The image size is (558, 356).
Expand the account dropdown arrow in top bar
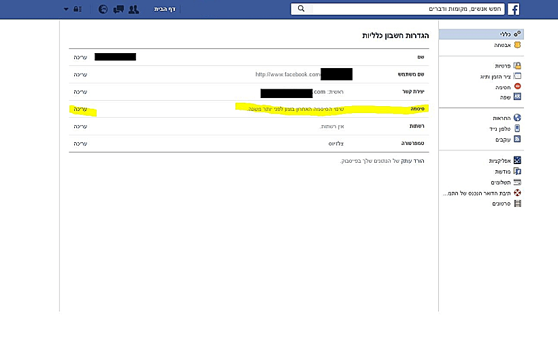tap(66, 9)
